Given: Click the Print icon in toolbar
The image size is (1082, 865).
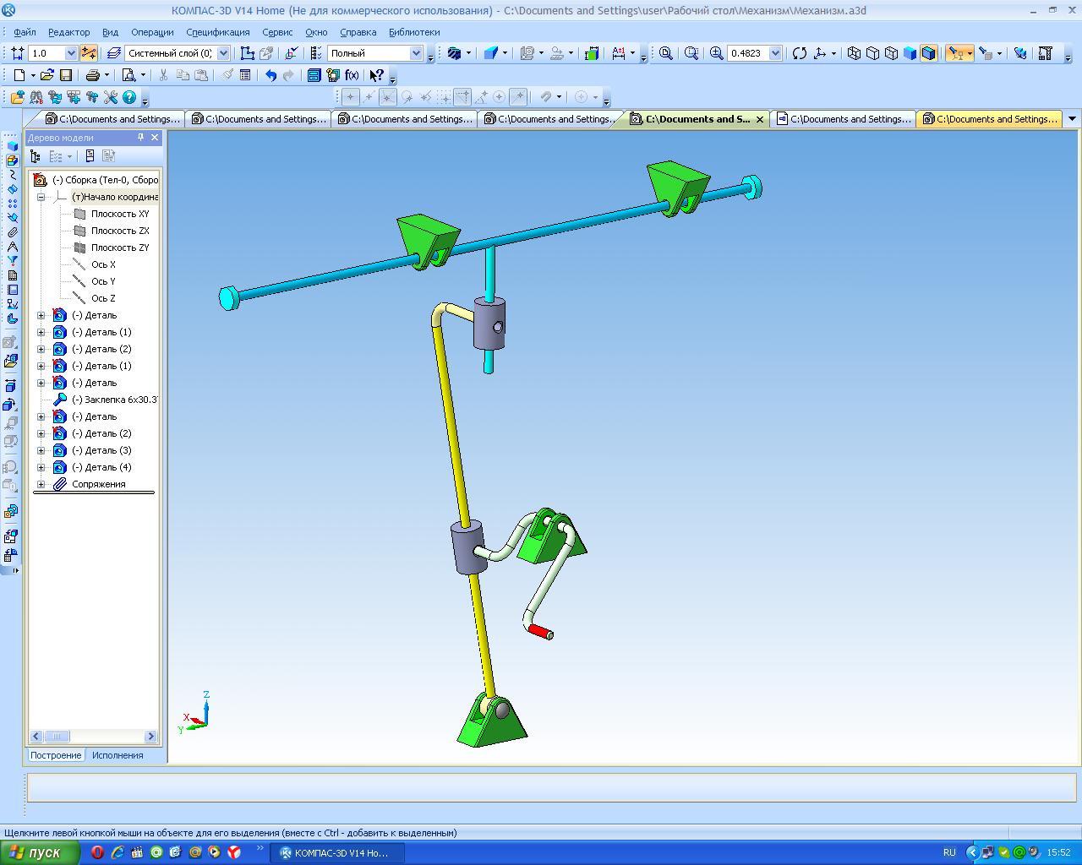Looking at the screenshot, I should click(93, 75).
